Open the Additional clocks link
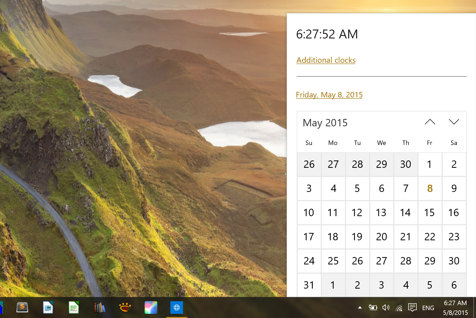The height and width of the screenshot is (318, 476). coord(326,60)
